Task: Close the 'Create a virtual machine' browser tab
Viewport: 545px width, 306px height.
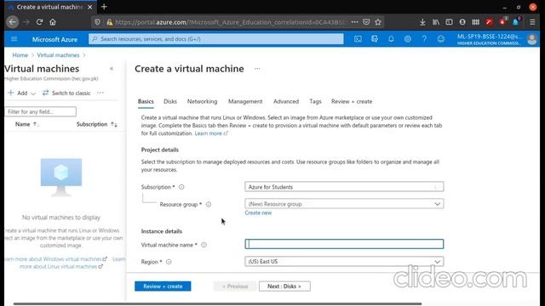Action: [x=90, y=7]
